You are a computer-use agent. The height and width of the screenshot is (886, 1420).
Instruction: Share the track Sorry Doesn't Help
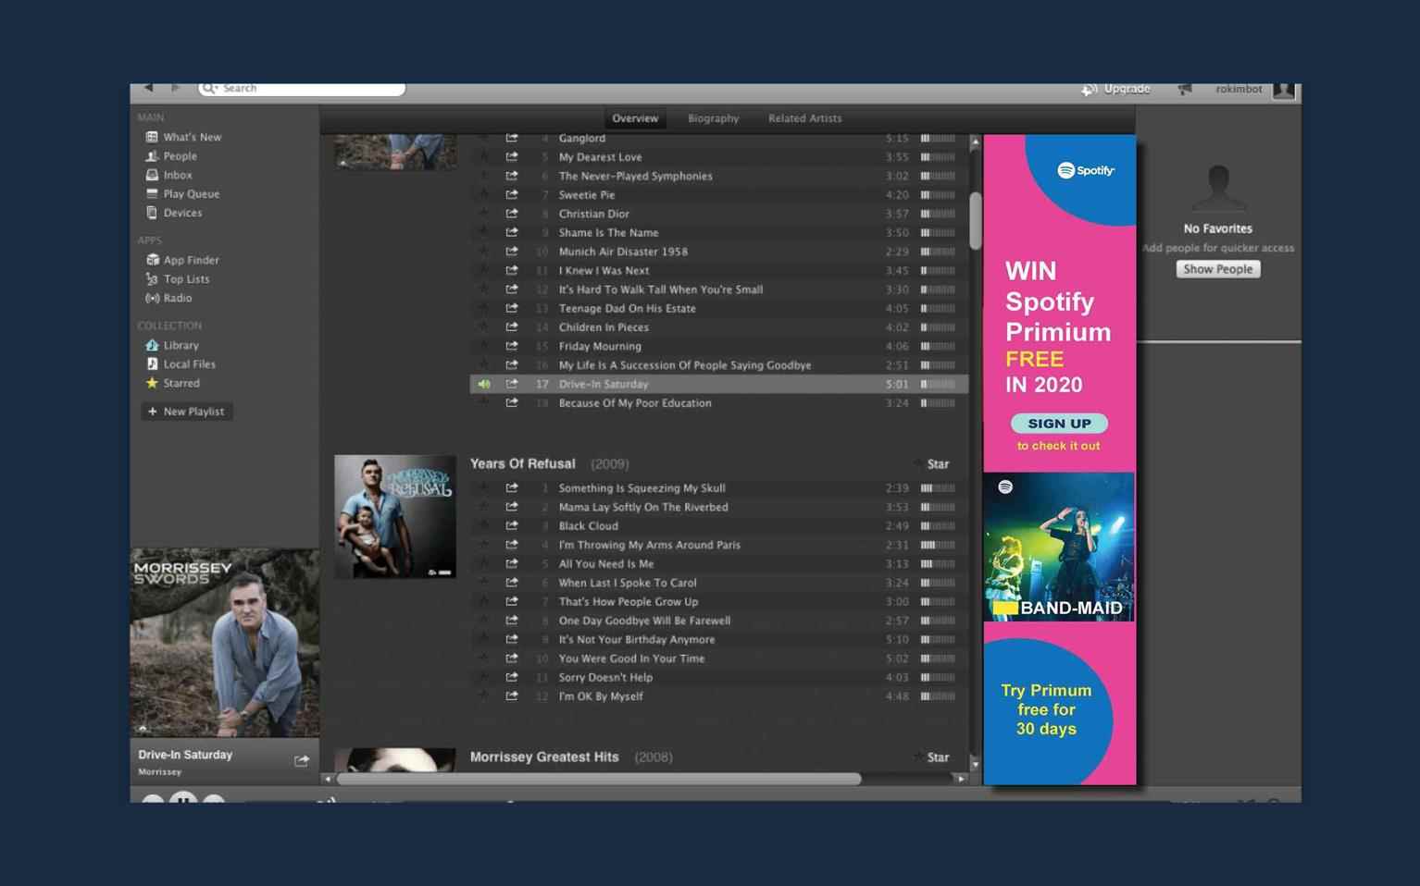(511, 677)
